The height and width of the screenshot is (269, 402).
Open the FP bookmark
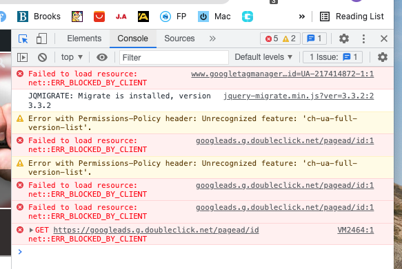coord(173,17)
